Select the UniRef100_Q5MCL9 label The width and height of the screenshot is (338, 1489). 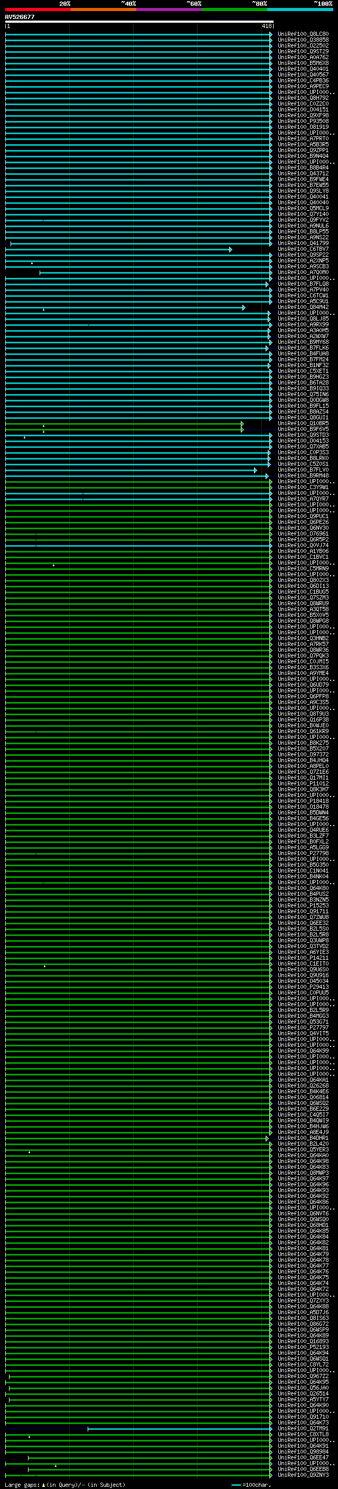pos(303,208)
